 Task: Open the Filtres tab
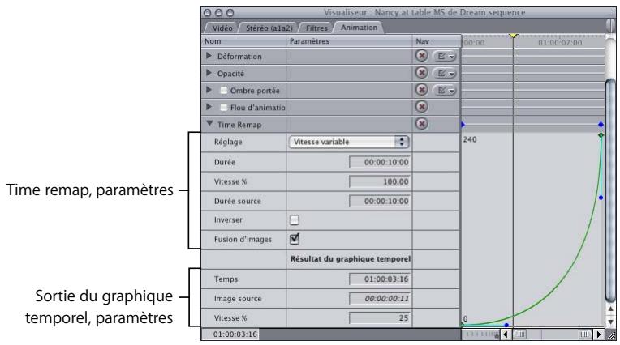tap(316, 28)
